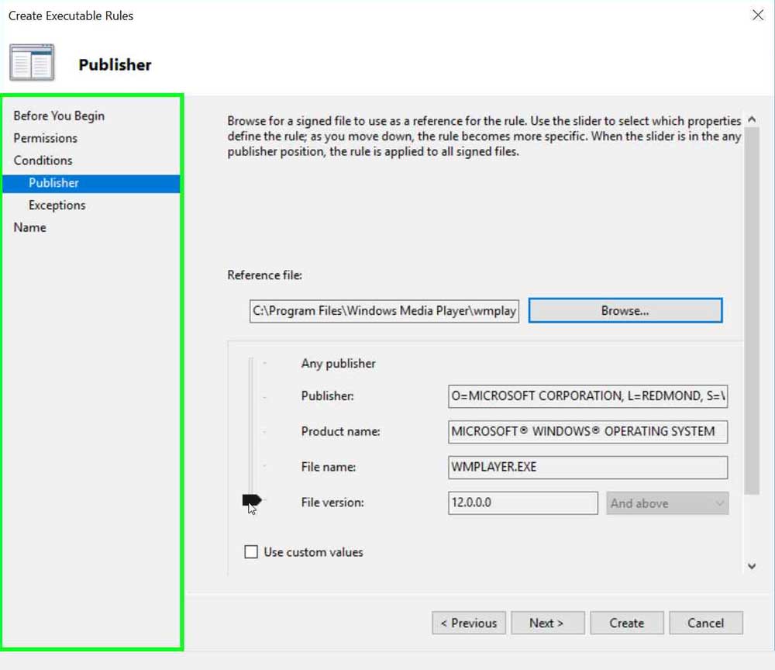Cancel the rule wizard
Viewport: 775px width, 670px height.
point(705,623)
